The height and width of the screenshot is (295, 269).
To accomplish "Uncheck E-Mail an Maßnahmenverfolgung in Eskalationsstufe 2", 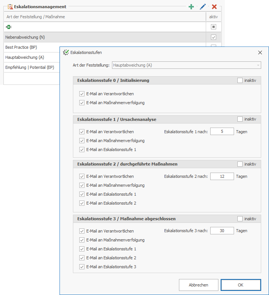I will [x=82, y=185].
